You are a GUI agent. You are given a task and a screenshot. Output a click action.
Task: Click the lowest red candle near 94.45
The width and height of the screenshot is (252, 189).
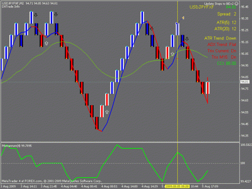coord(97,123)
